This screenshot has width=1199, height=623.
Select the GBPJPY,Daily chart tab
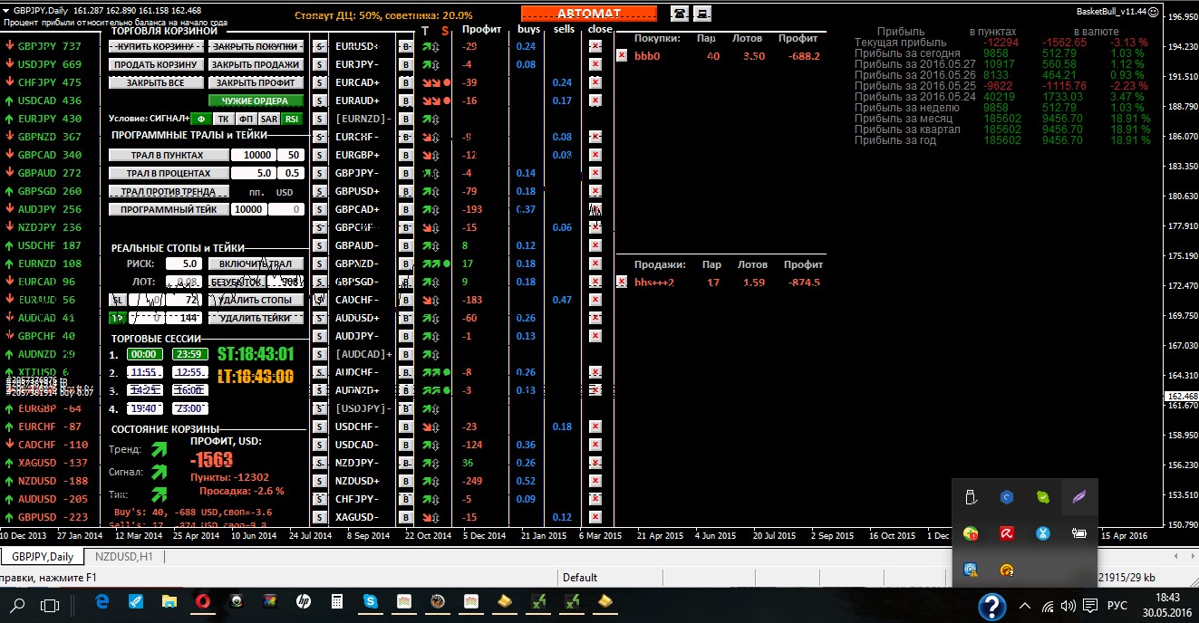(x=43, y=557)
